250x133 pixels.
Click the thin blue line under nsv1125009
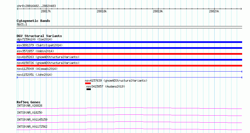(129, 72)
